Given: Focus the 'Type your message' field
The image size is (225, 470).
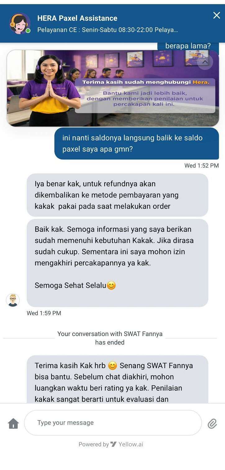Looking at the screenshot, I should (x=113, y=423).
